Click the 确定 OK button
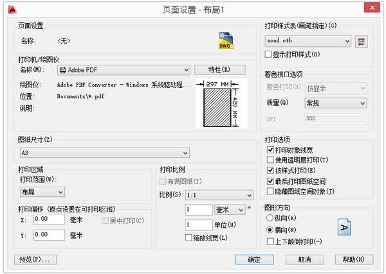The image size is (386, 274). 253,260
